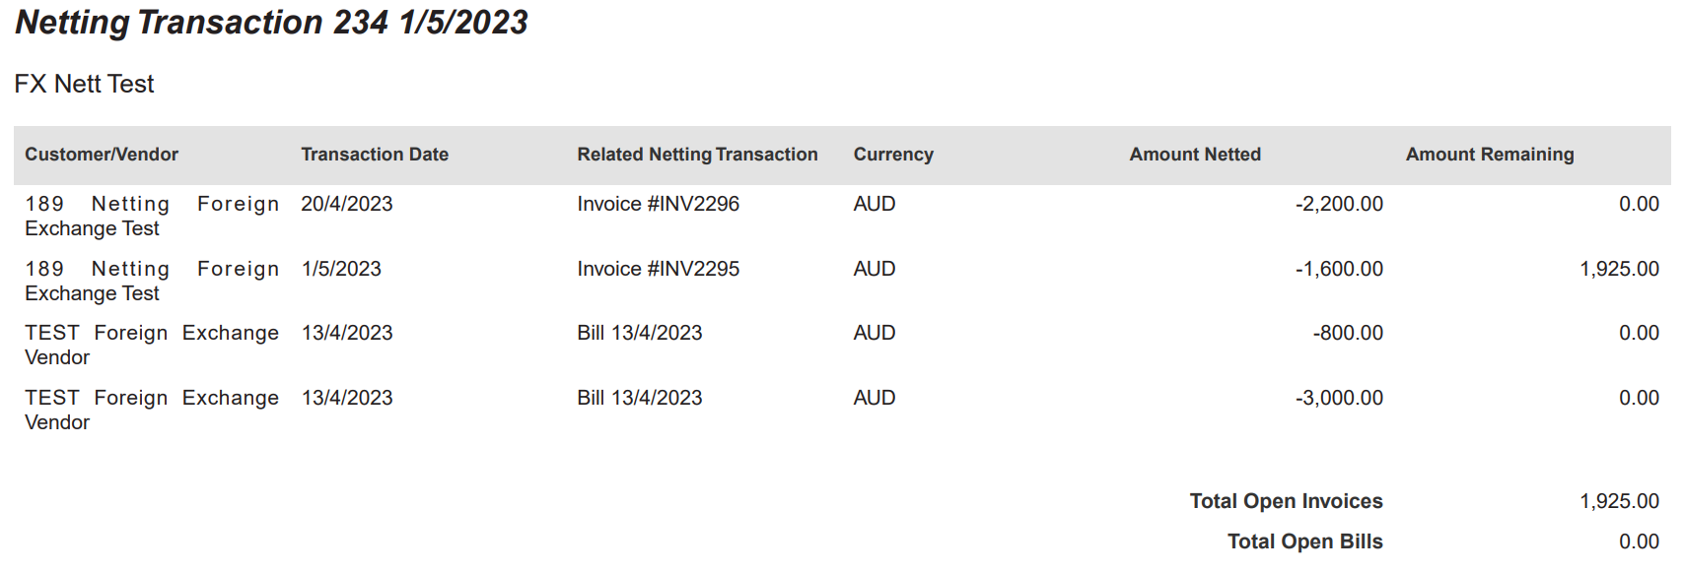The height and width of the screenshot is (573, 1684).
Task: Click the -2,200.00 amount netted value
Action: click(x=1338, y=204)
